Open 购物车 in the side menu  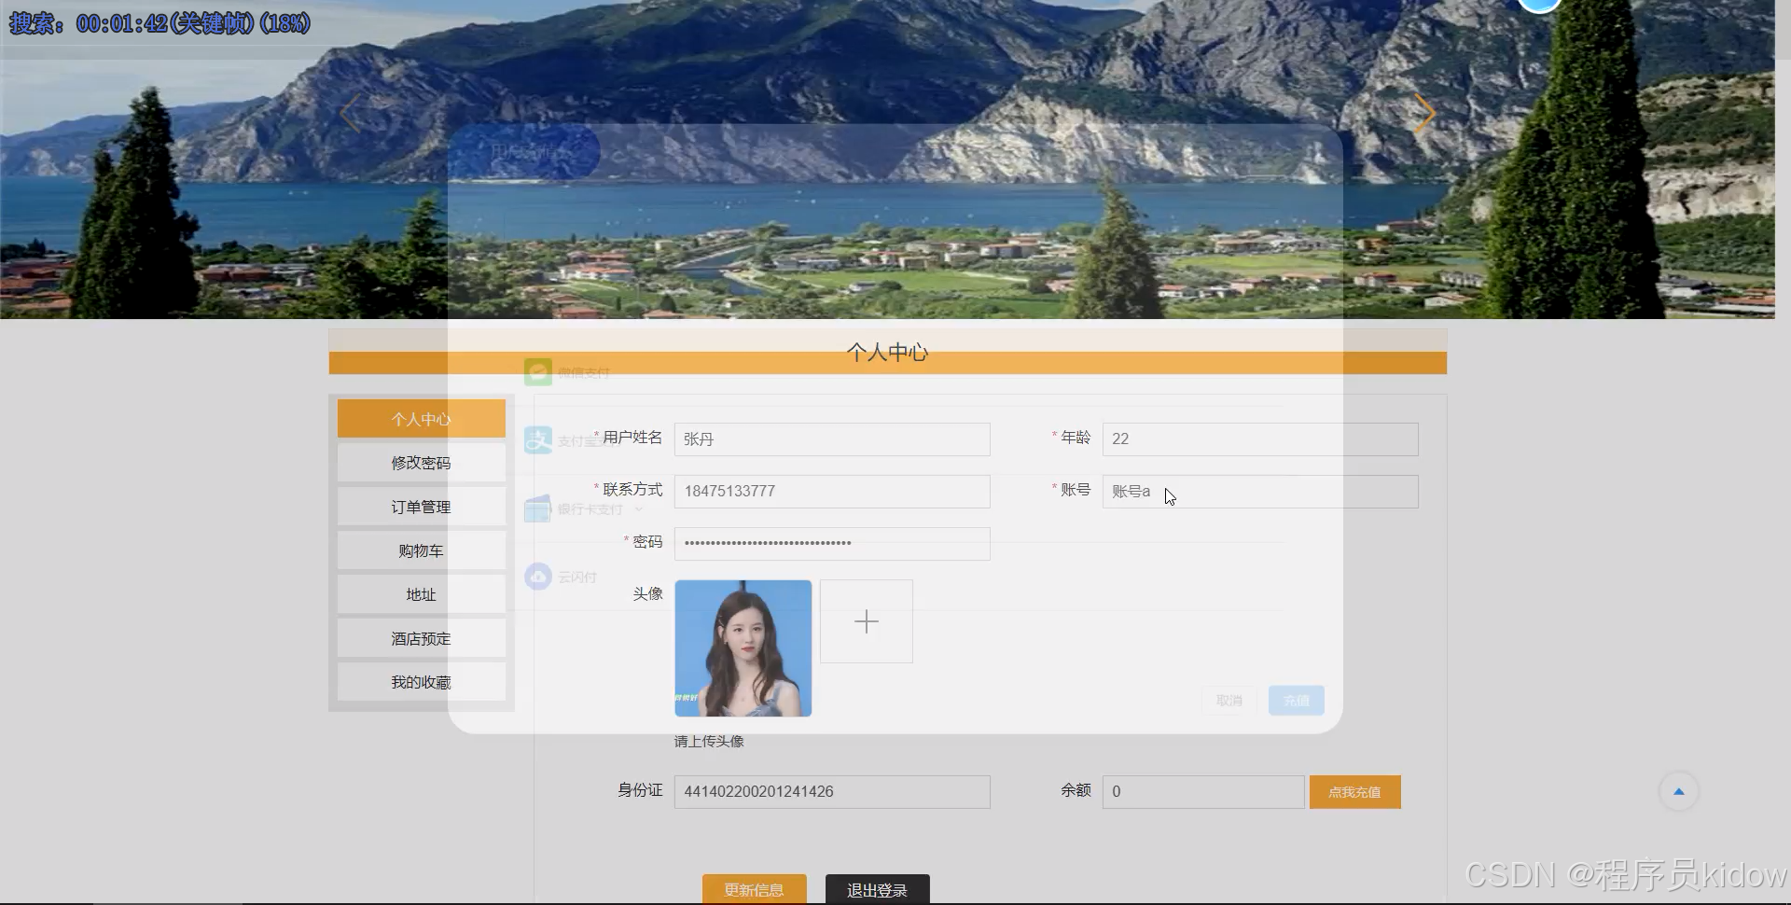pyautogui.click(x=422, y=550)
